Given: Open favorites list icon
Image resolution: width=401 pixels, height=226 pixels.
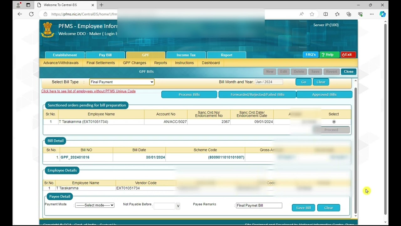Looking at the screenshot, I should click(337, 14).
